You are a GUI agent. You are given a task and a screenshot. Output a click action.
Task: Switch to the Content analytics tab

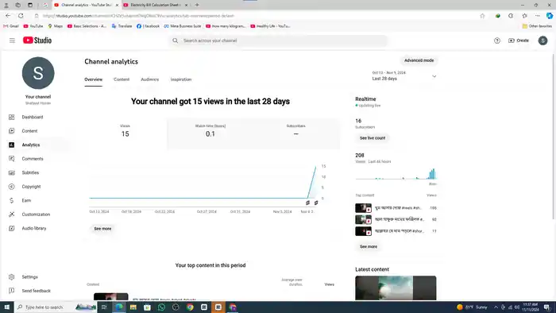(x=122, y=79)
